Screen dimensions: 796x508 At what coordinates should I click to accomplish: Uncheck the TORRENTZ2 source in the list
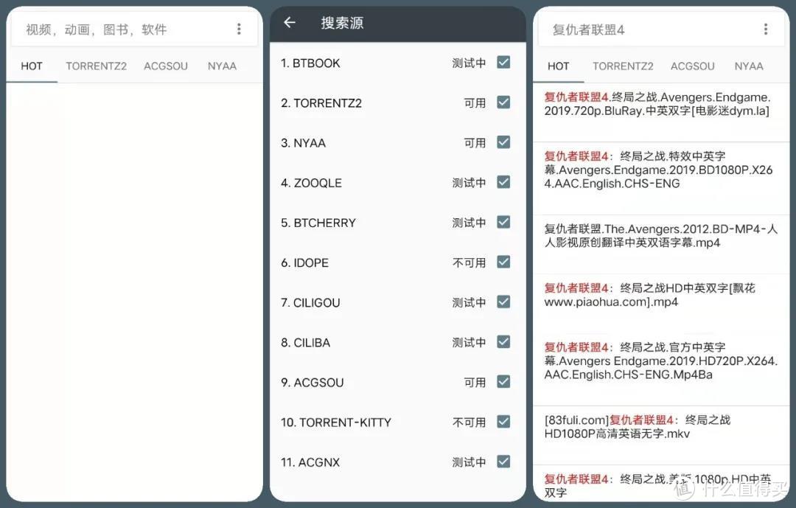tap(503, 102)
